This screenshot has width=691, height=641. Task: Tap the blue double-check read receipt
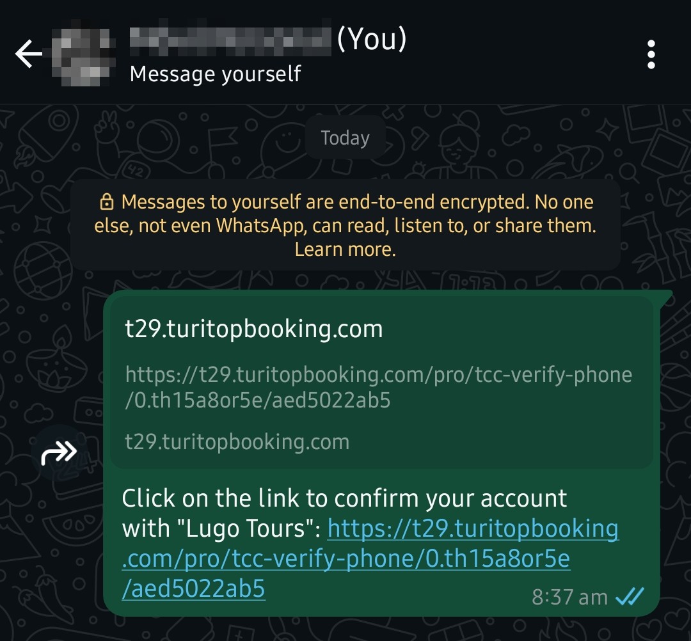pos(630,596)
